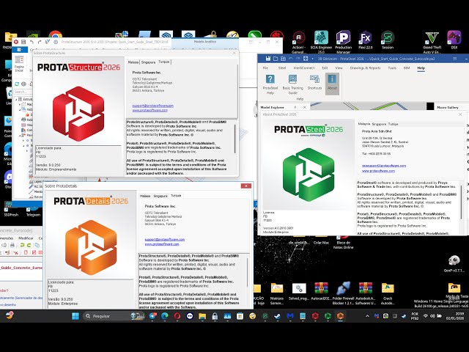Open the Modificar menu in ProtaDetails window
This screenshot has height=352, width=469.
(x=26, y=238)
